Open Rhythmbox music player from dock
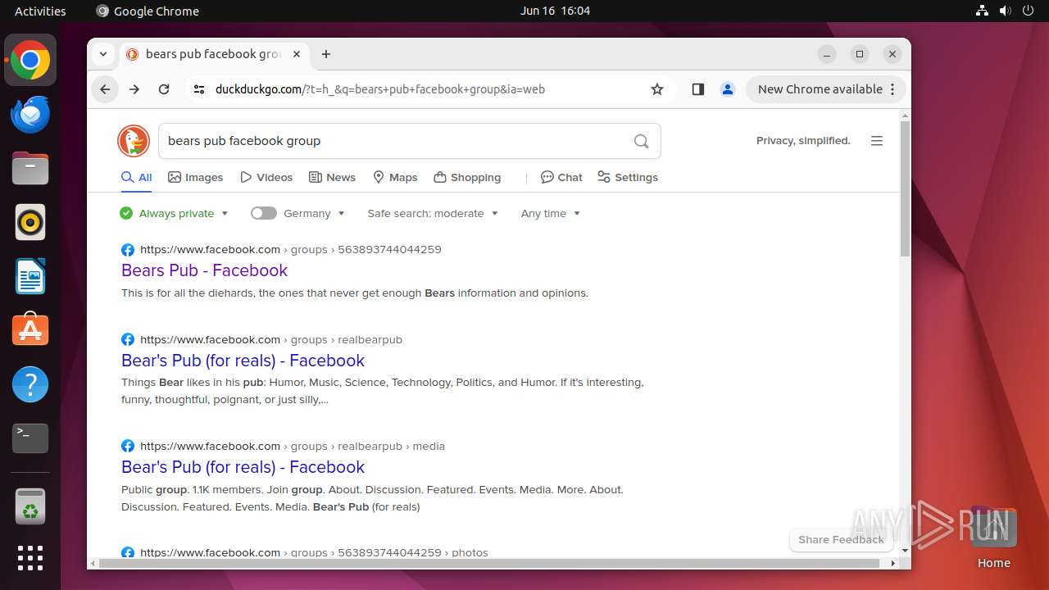The image size is (1049, 590). 30,222
